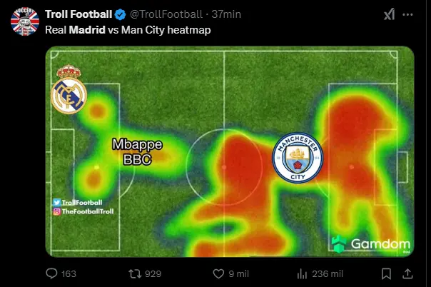Click the 163 replies count

[x=69, y=274]
